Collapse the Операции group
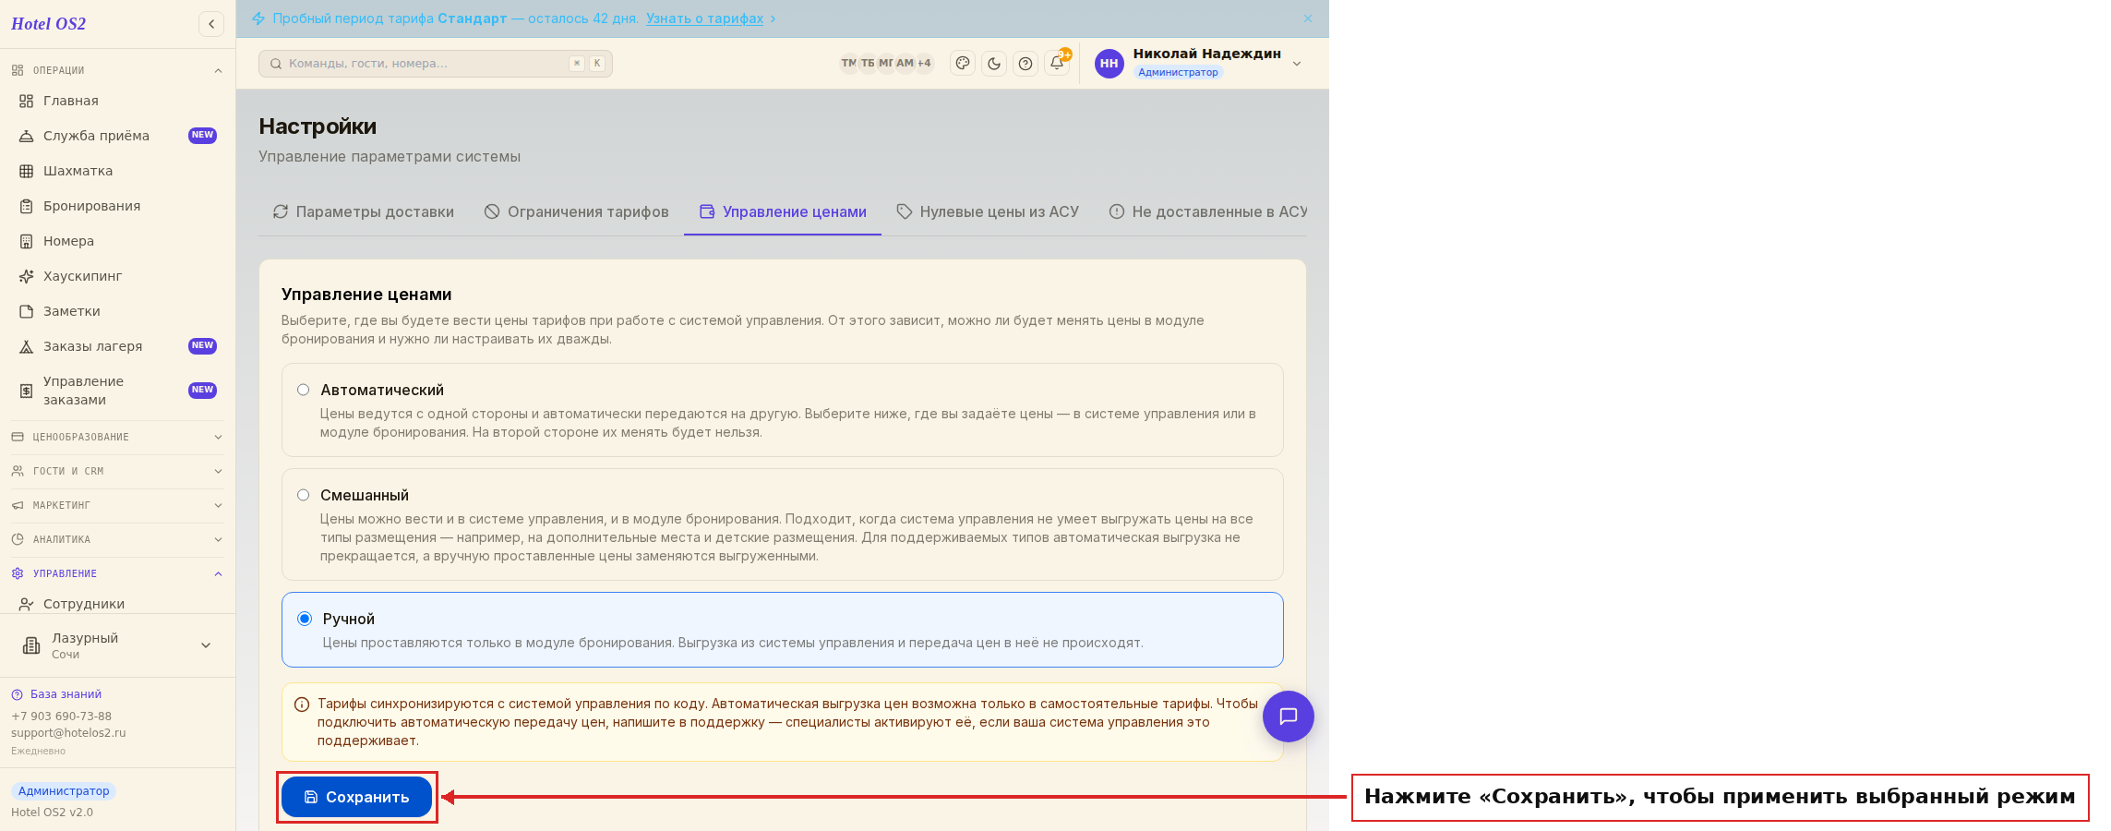 117,70
